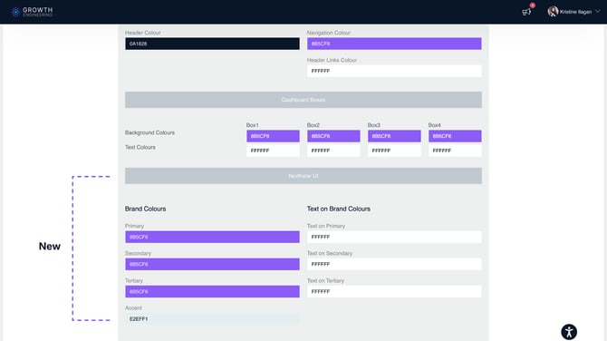Collapse the Dashboard Boxes section bar
Viewport: 607px width, 341px height.
[x=303, y=100]
